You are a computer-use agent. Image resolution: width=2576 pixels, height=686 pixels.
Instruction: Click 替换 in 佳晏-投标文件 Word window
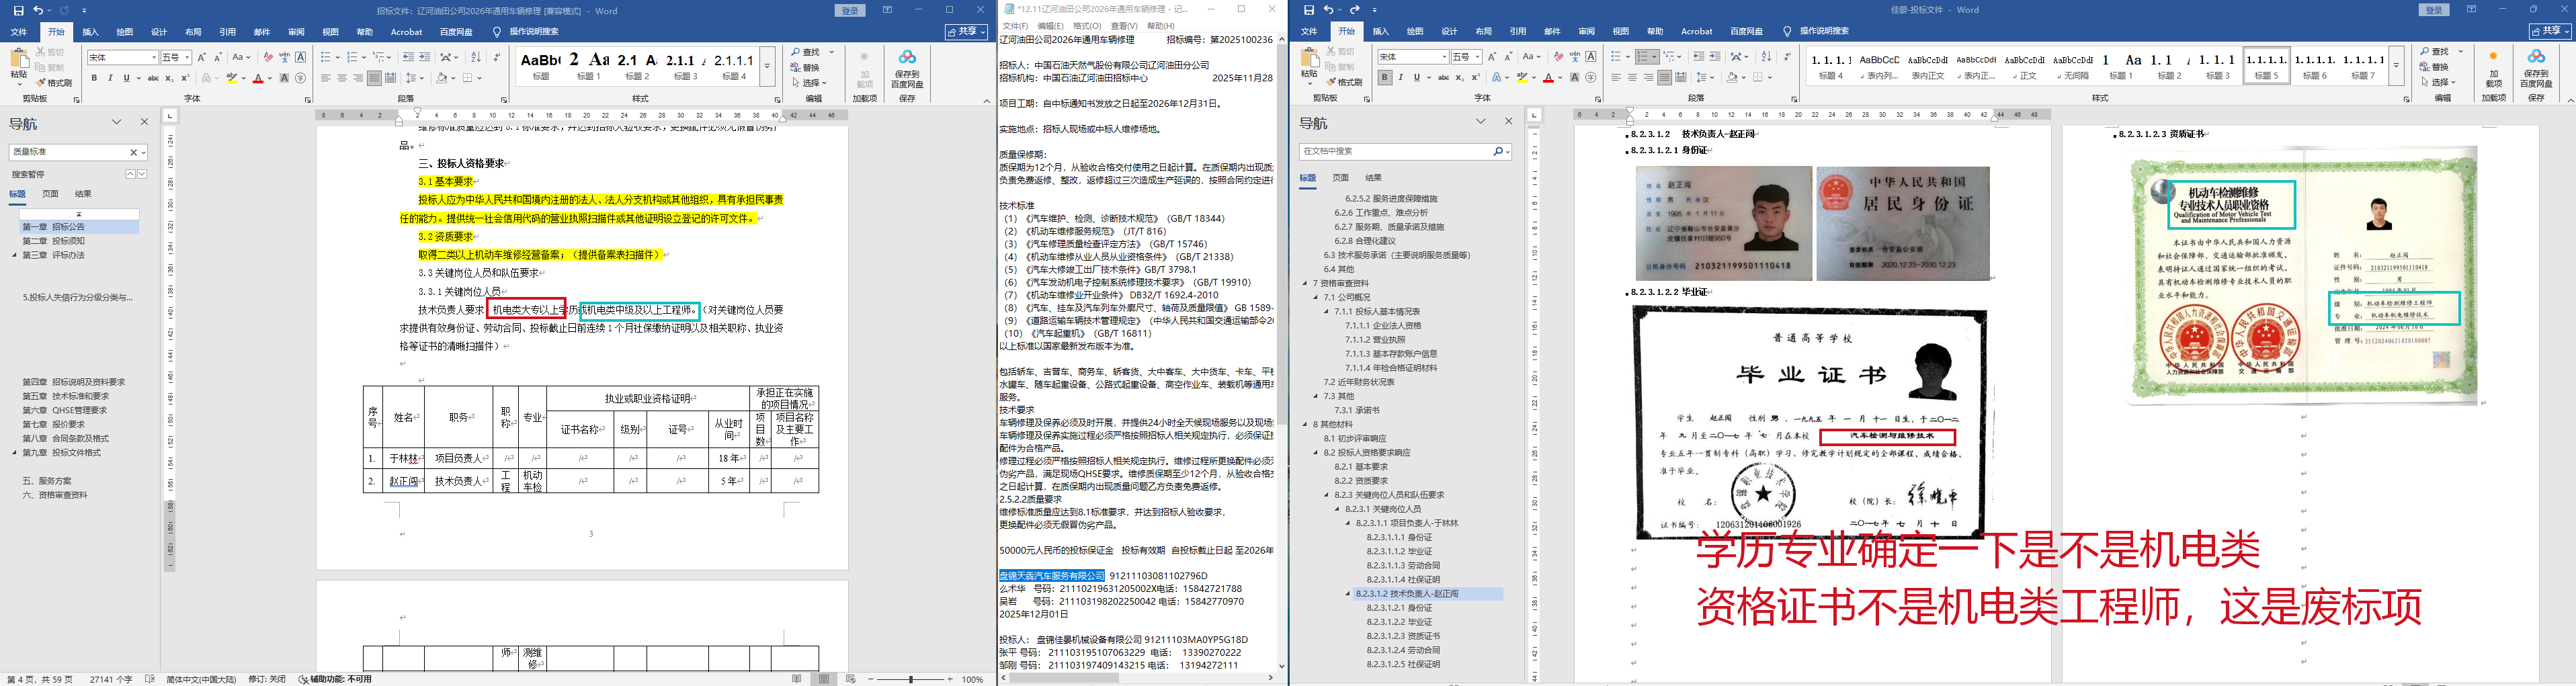tap(2434, 67)
